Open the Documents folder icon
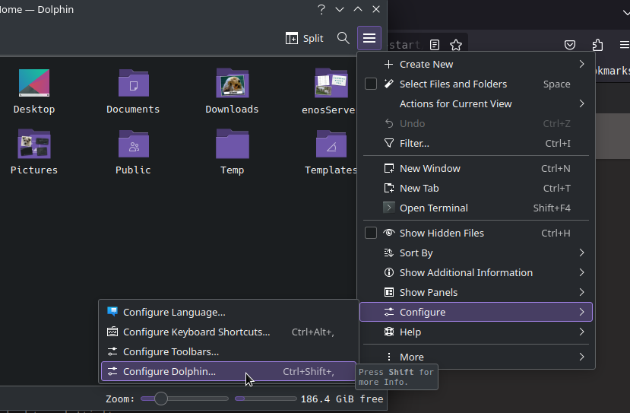Viewport: 630px width, 413px height. 134,83
